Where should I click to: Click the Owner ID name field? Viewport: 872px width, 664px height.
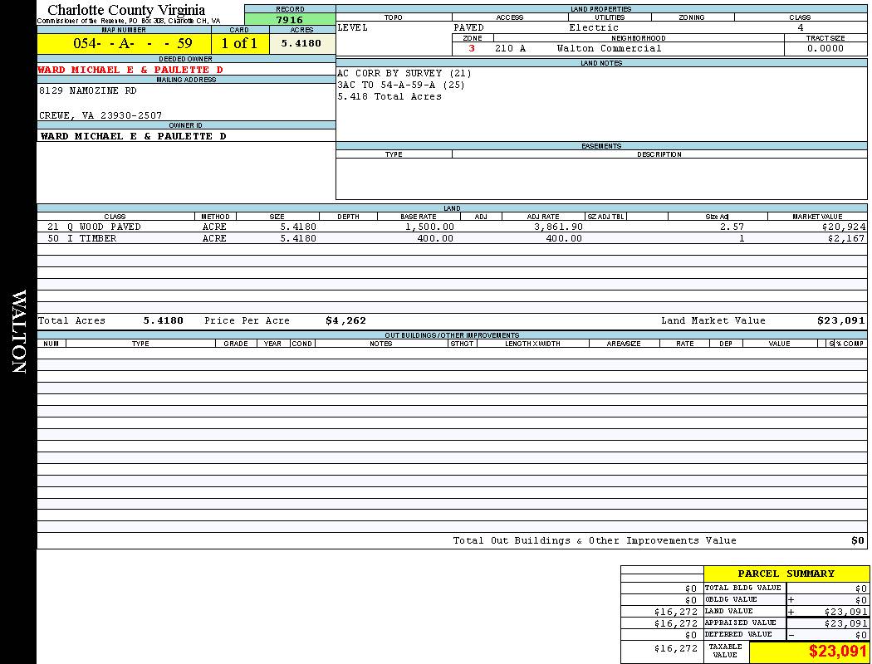coord(134,136)
